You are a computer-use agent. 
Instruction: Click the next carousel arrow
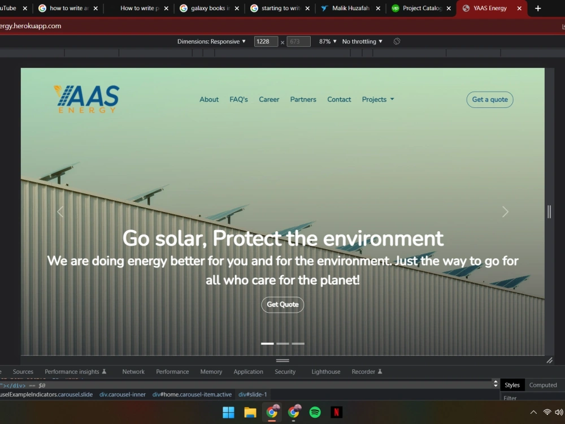pyautogui.click(x=505, y=211)
